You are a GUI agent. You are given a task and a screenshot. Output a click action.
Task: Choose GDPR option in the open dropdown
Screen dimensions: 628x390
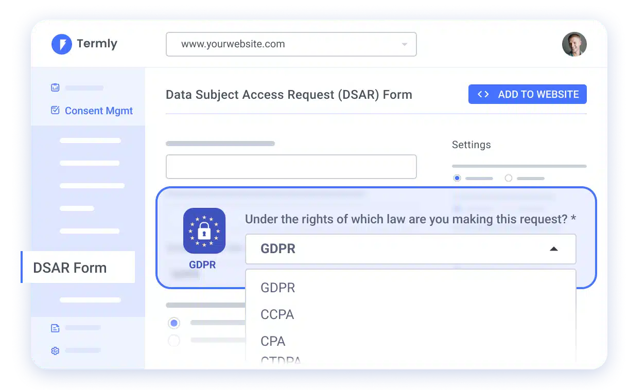pyautogui.click(x=278, y=288)
